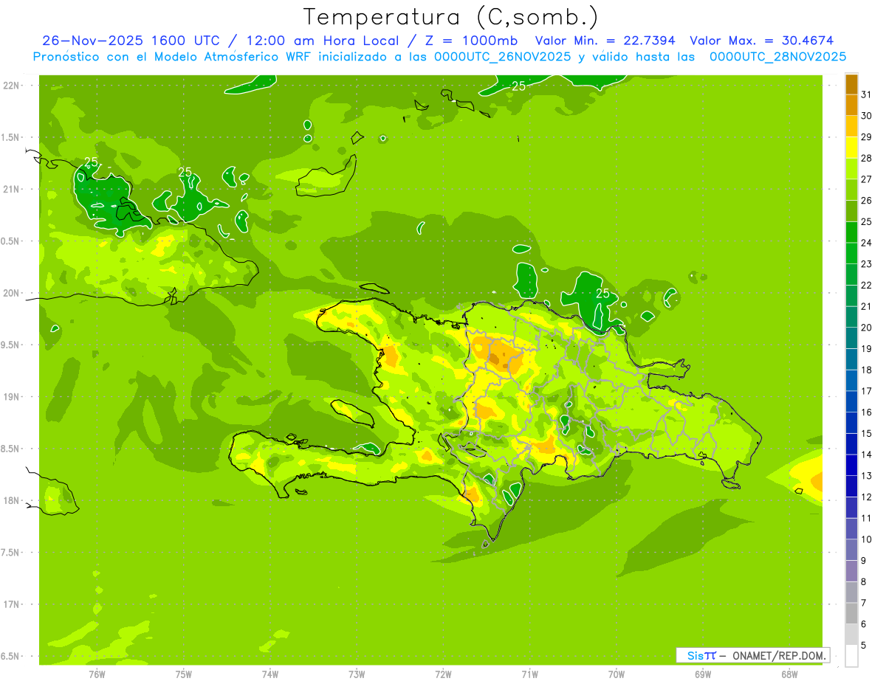The height and width of the screenshot is (684, 886).
Task: Click the 21N latitude axis label
Action: (x=11, y=189)
